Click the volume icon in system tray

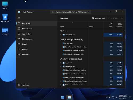(x=116, y=97)
